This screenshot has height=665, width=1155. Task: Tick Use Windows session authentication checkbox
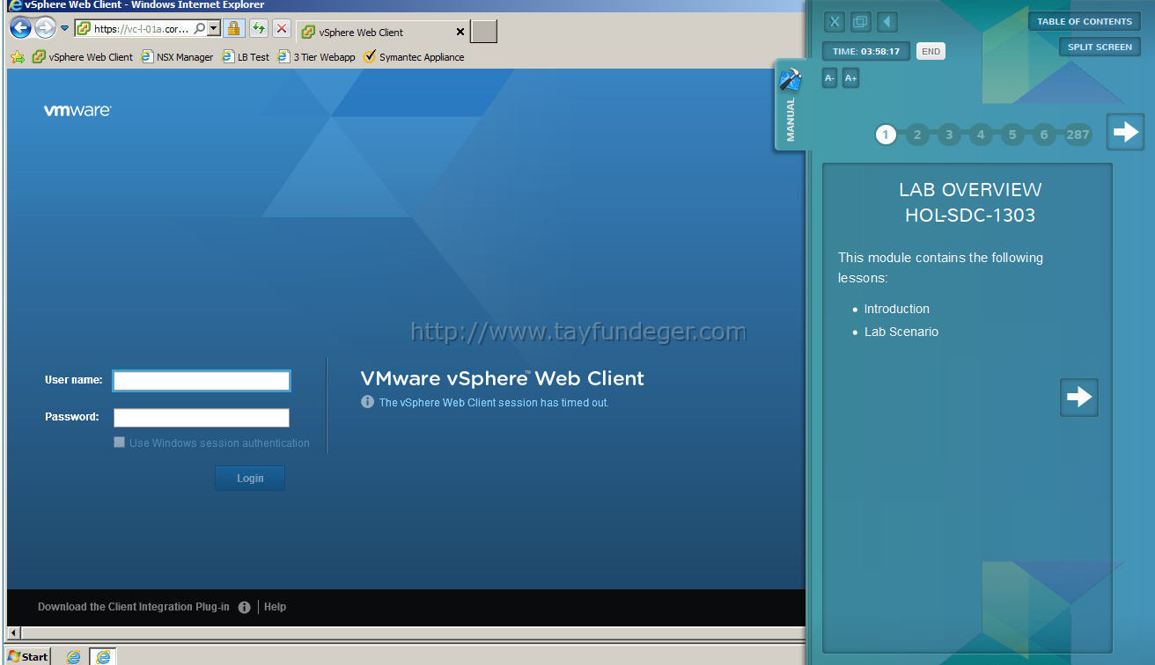pos(119,442)
